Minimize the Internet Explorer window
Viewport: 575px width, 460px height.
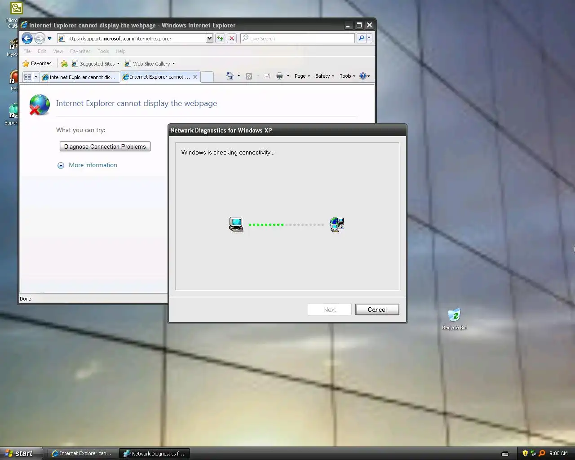tap(348, 25)
